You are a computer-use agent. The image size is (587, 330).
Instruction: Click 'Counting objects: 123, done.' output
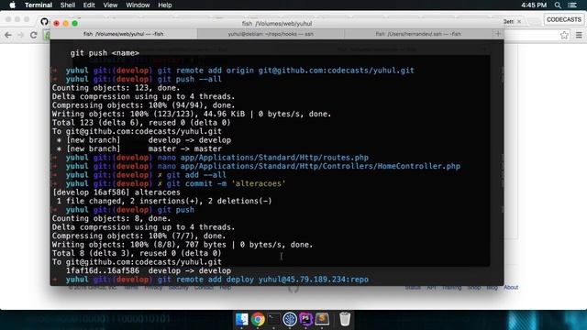click(x=116, y=88)
